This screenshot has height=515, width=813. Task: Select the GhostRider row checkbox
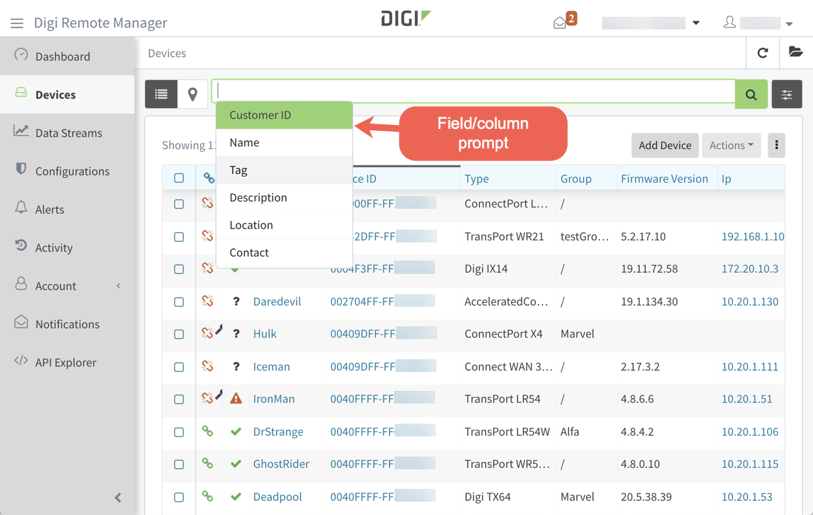tap(179, 464)
